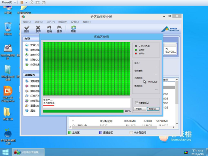The image size is (208, 156).
Task: Click the partition list scroll-down arrow
Action: coord(177,124)
